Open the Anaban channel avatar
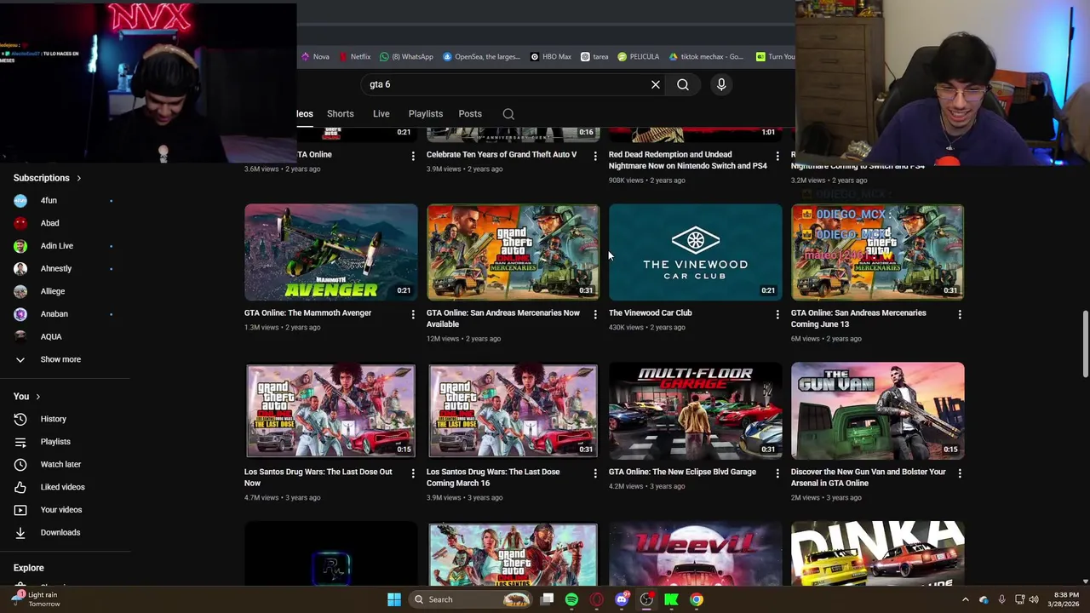 (20, 314)
